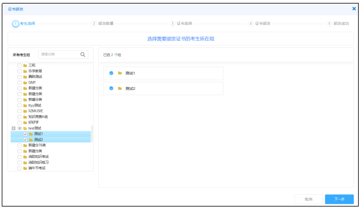Select the test测试 group name

click(35, 128)
